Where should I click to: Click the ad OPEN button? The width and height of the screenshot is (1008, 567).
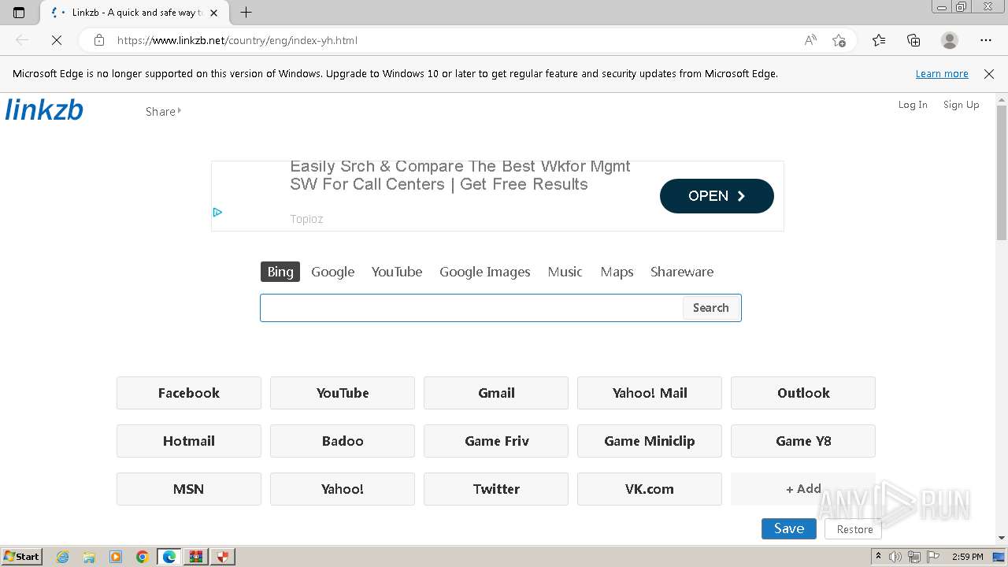pos(717,196)
